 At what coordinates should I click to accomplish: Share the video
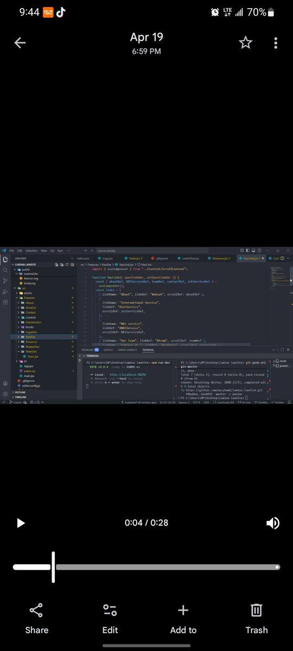point(36,618)
